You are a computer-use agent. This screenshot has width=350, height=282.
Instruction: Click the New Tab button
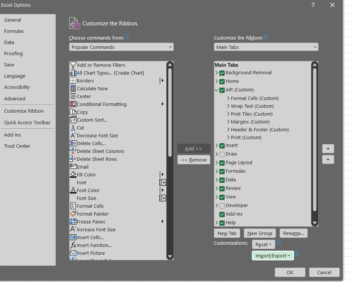(x=227, y=234)
